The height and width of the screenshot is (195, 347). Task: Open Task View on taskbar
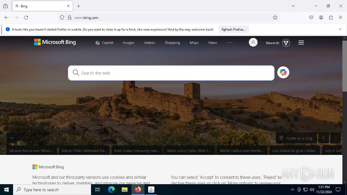coord(98,190)
